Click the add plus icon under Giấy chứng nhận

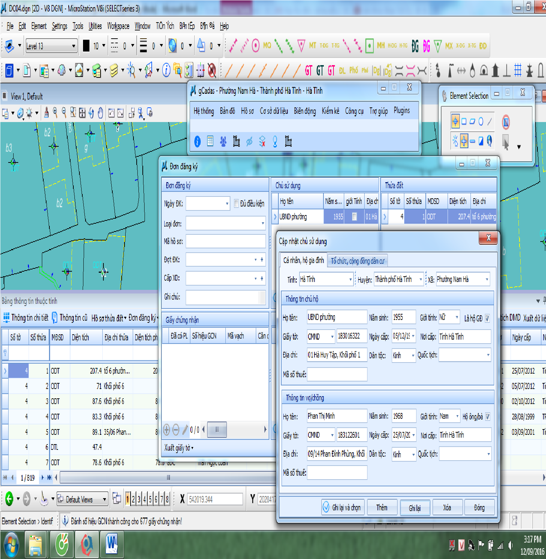166,429
